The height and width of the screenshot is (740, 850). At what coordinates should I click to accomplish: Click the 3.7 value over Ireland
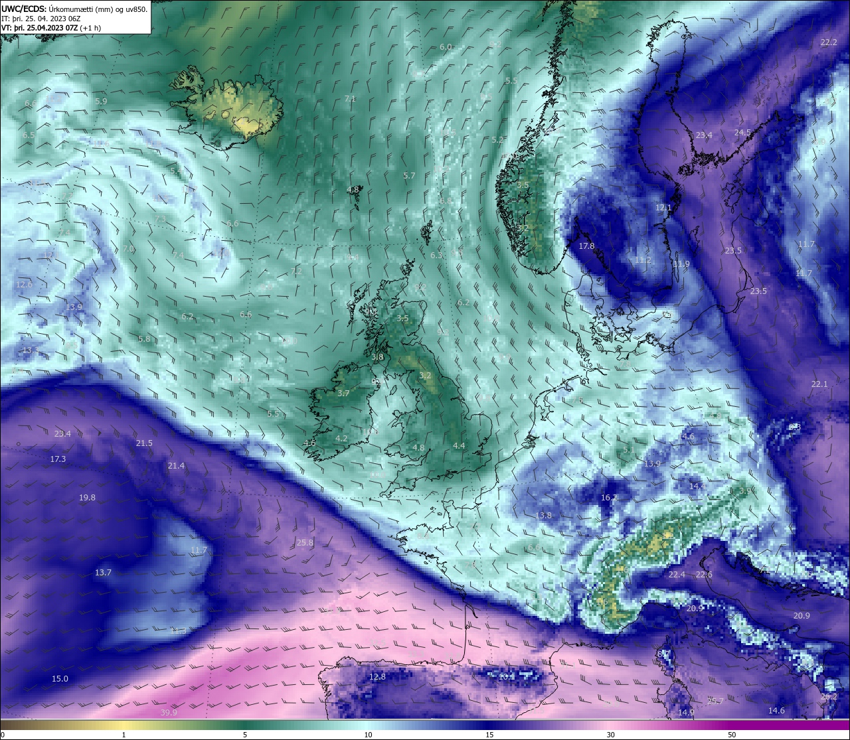(x=343, y=393)
